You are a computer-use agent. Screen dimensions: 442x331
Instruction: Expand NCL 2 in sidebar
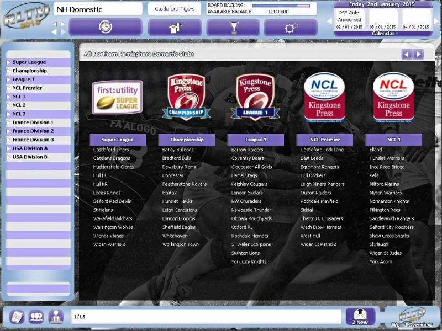[38, 105]
